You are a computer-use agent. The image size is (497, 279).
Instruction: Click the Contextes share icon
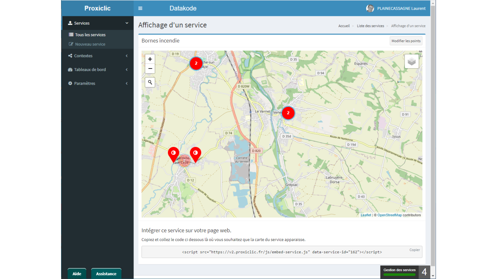pyautogui.click(x=70, y=56)
